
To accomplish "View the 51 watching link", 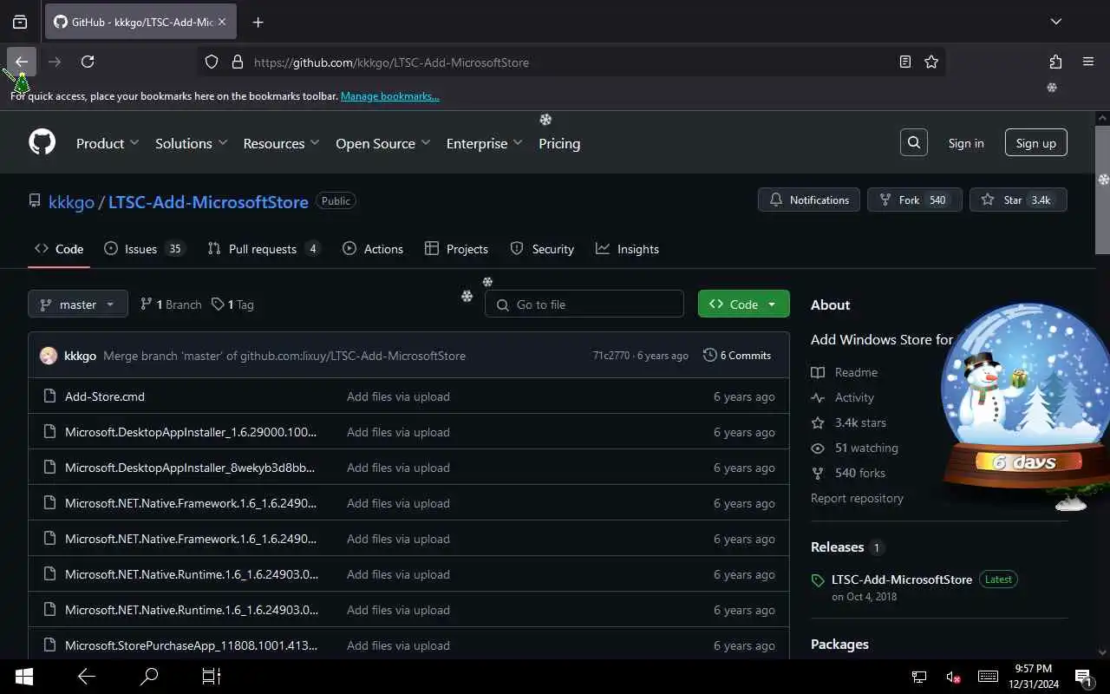I will 856,448.
